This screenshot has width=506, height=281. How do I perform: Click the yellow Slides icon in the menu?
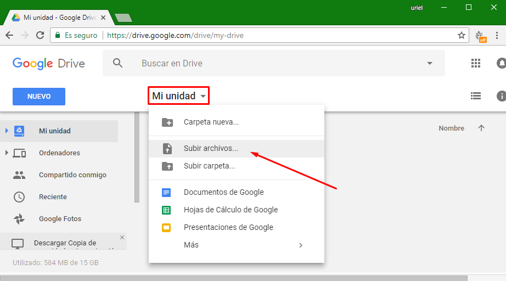click(166, 228)
